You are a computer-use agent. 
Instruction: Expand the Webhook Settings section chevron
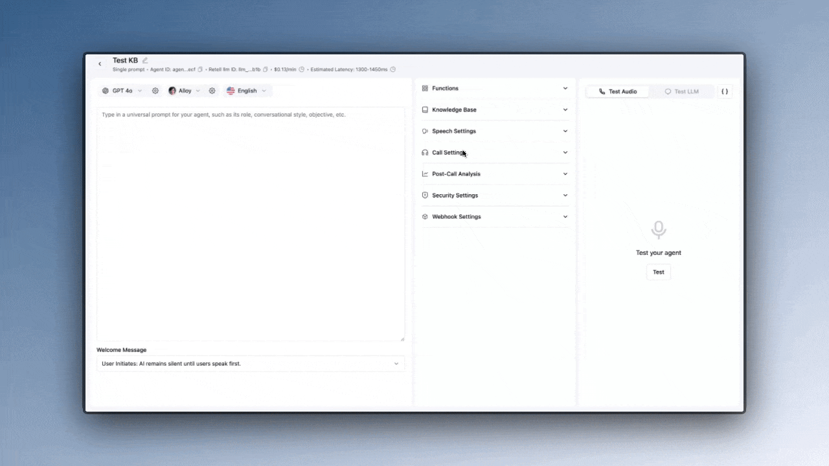click(565, 216)
